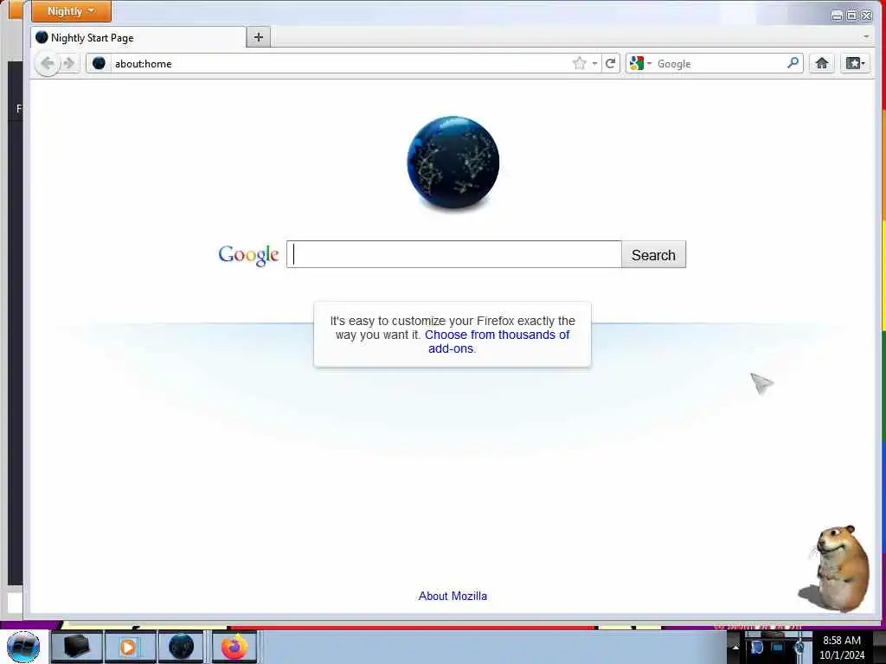Open the Bookmarks menu button
This screenshot has width=886, height=664.
(x=854, y=63)
